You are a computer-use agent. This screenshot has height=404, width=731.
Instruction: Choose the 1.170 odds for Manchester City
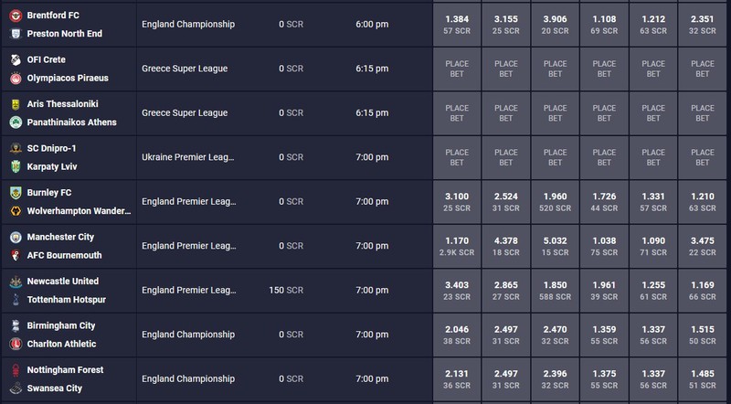457,246
